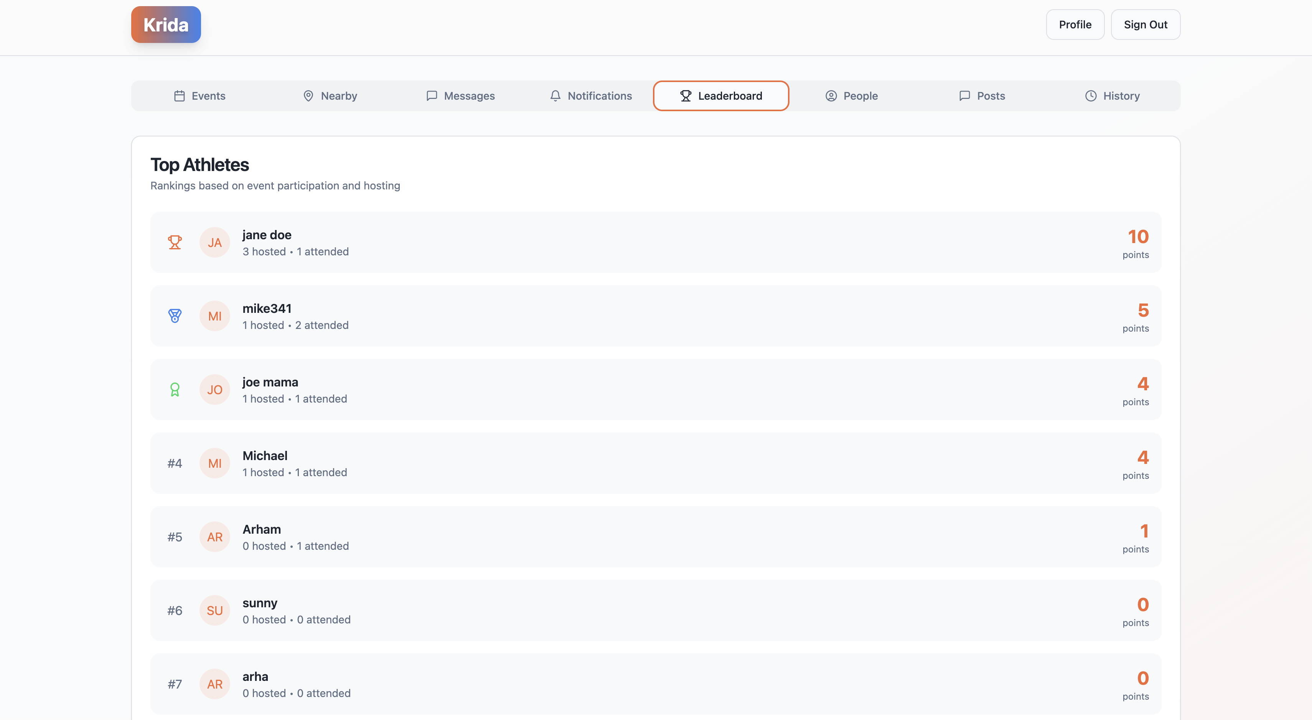1312x720 pixels.
Task: Click the Michael MI avatar circle
Action: click(x=214, y=463)
